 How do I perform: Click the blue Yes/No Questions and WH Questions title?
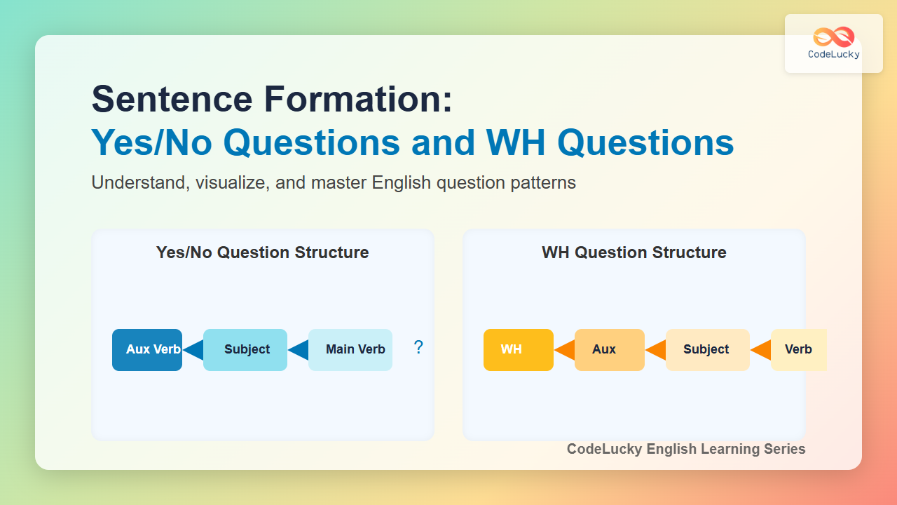(412, 143)
